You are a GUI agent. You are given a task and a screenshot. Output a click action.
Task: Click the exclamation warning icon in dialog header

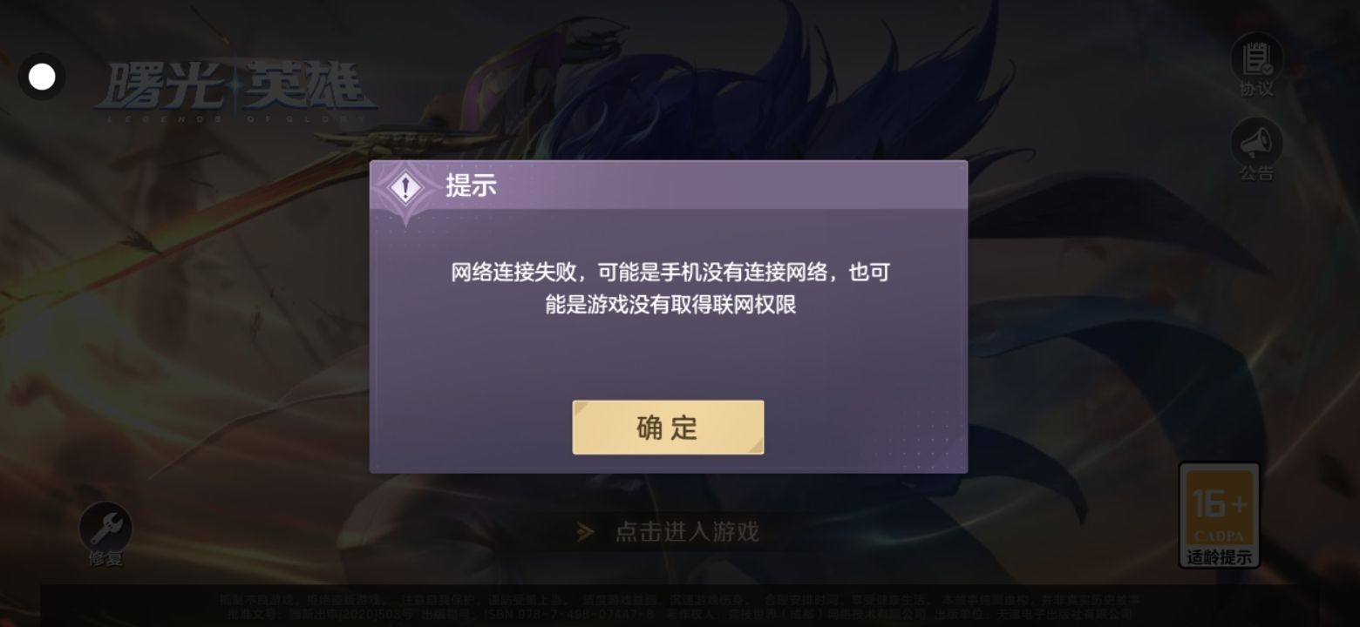(x=405, y=187)
